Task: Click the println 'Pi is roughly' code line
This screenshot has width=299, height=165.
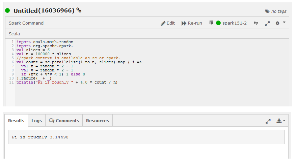Action: point(67,82)
